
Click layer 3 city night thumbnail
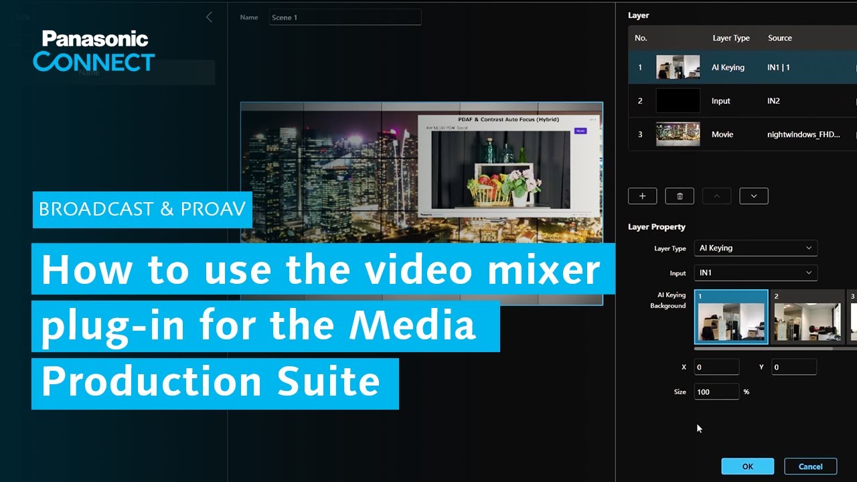click(678, 134)
